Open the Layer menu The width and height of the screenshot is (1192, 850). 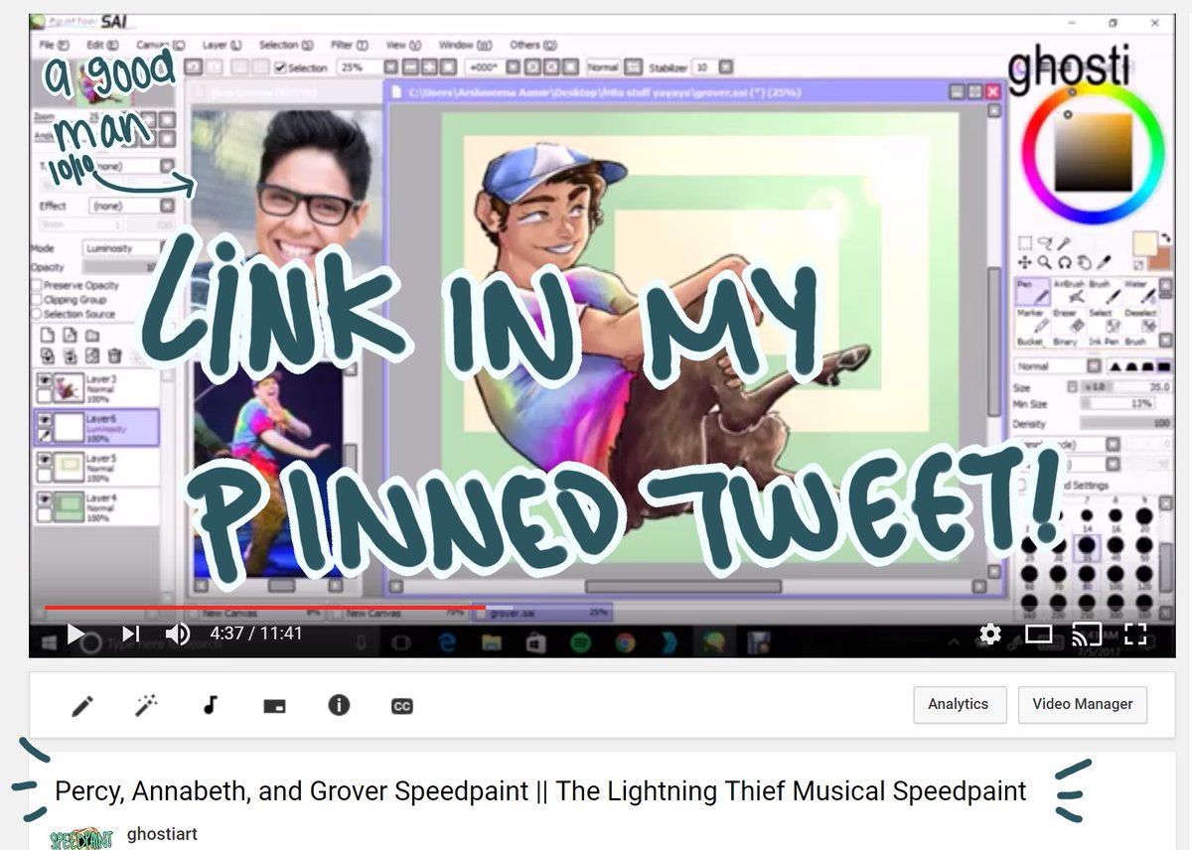tap(221, 46)
